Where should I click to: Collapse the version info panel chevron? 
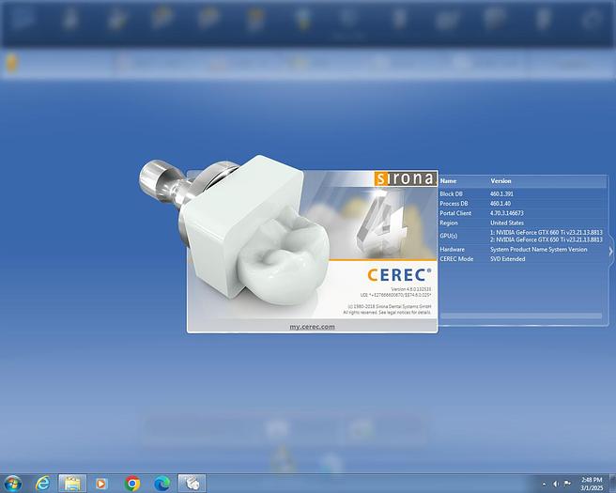click(x=610, y=252)
